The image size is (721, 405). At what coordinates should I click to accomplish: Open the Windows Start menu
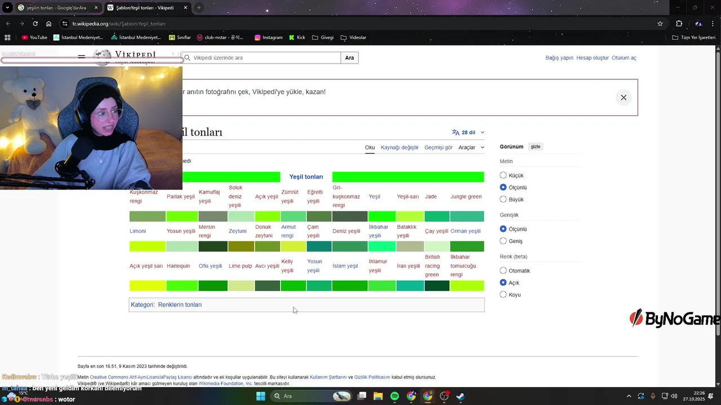coord(261,396)
